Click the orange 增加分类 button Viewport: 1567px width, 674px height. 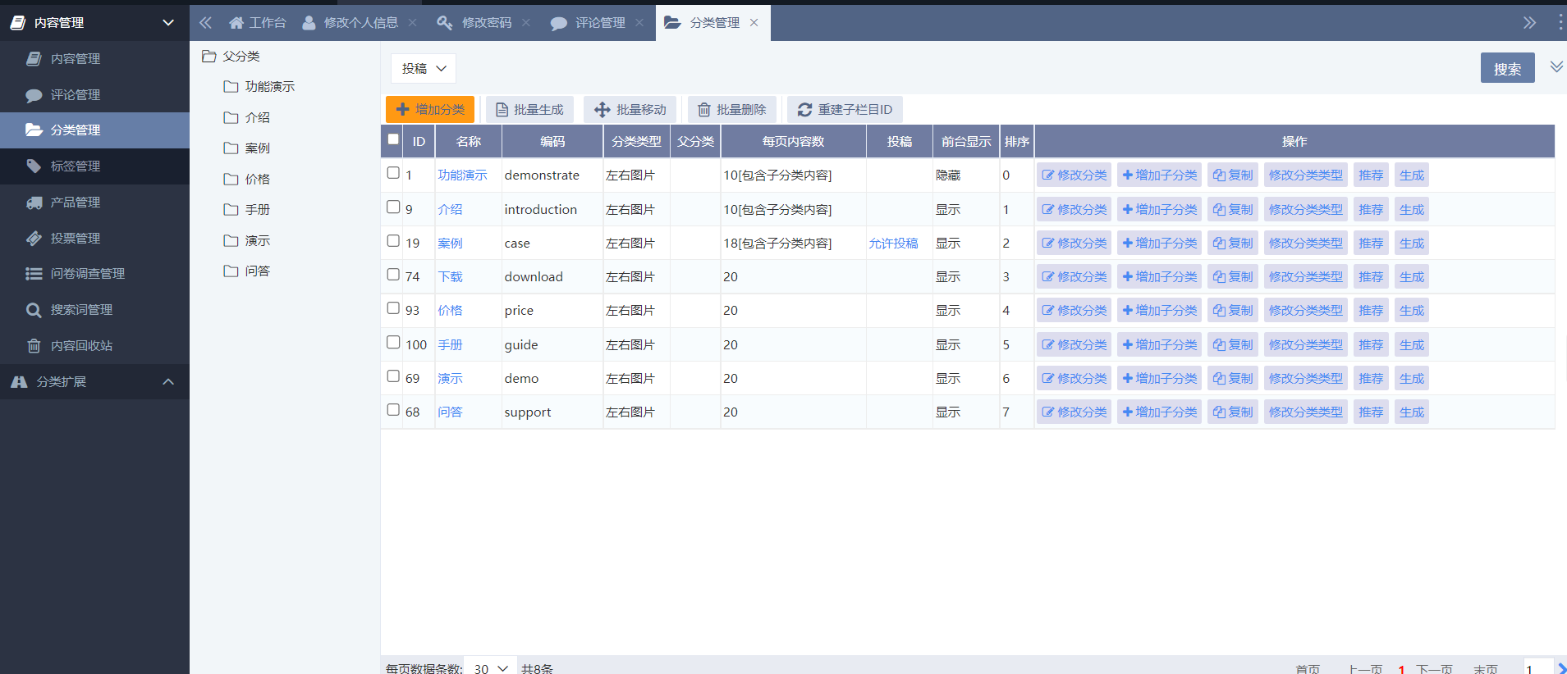pos(430,110)
